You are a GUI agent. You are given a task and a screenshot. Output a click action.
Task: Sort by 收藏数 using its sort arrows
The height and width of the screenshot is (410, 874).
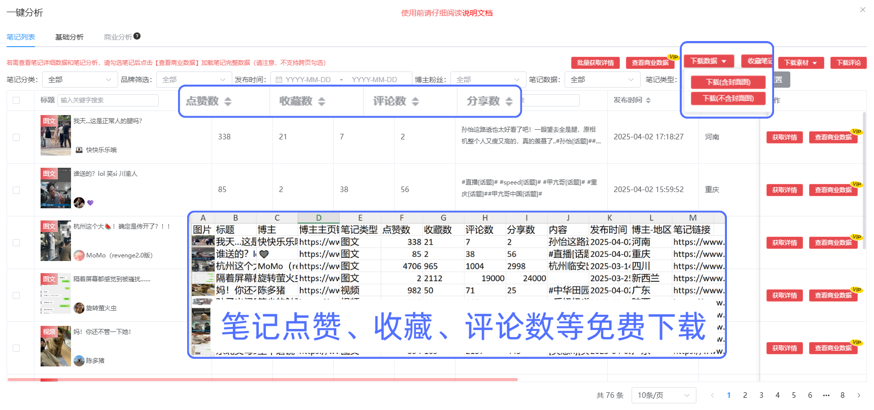(322, 101)
